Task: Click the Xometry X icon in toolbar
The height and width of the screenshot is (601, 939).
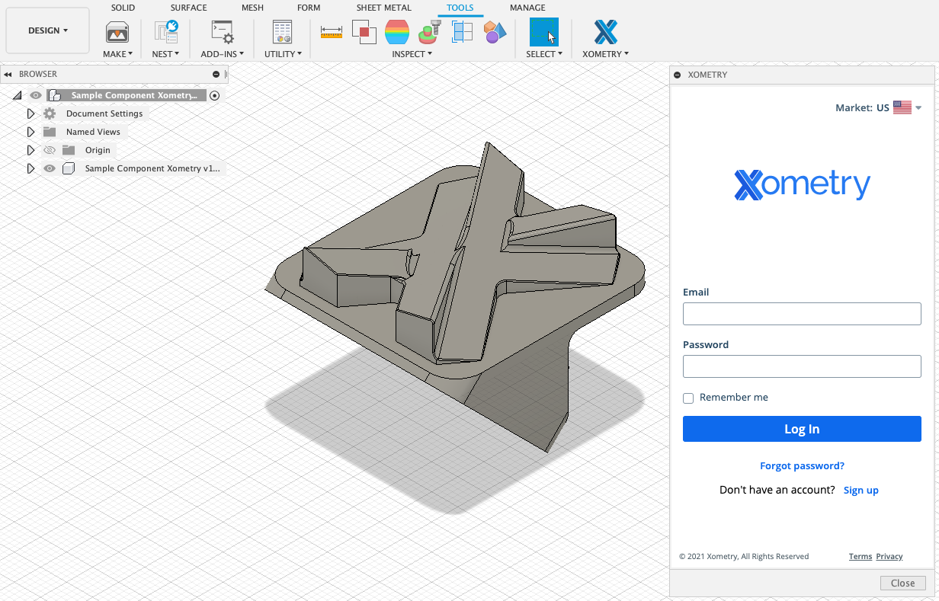Action: click(605, 32)
